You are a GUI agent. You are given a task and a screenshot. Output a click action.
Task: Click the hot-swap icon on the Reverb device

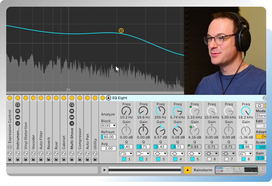[48, 153]
